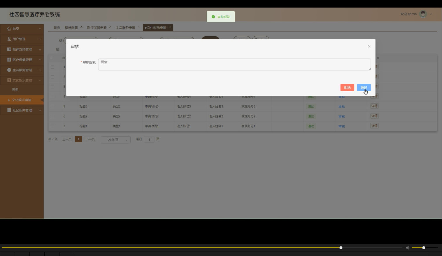Viewport: 442px width, 256px height.
Task: Switch to the 精神慰籍 tab
Action: [x=71, y=28]
